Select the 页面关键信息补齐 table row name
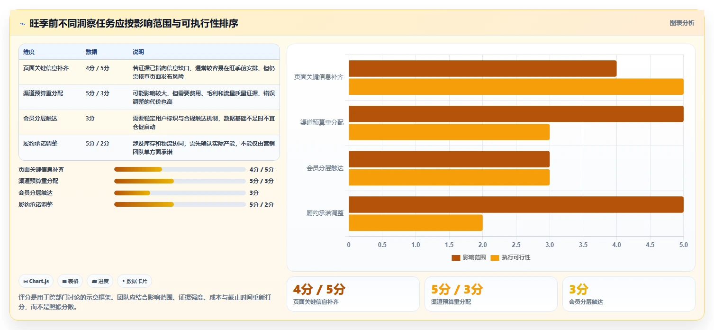The height and width of the screenshot is (330, 714). [x=46, y=68]
